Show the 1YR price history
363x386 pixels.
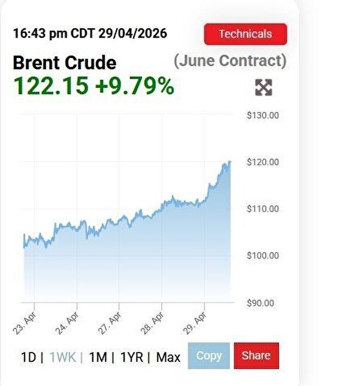pos(132,357)
